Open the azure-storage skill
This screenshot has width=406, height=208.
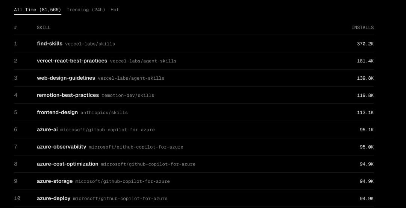(55, 181)
